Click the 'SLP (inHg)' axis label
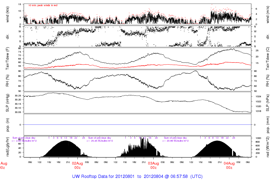 (x=7, y=103)
